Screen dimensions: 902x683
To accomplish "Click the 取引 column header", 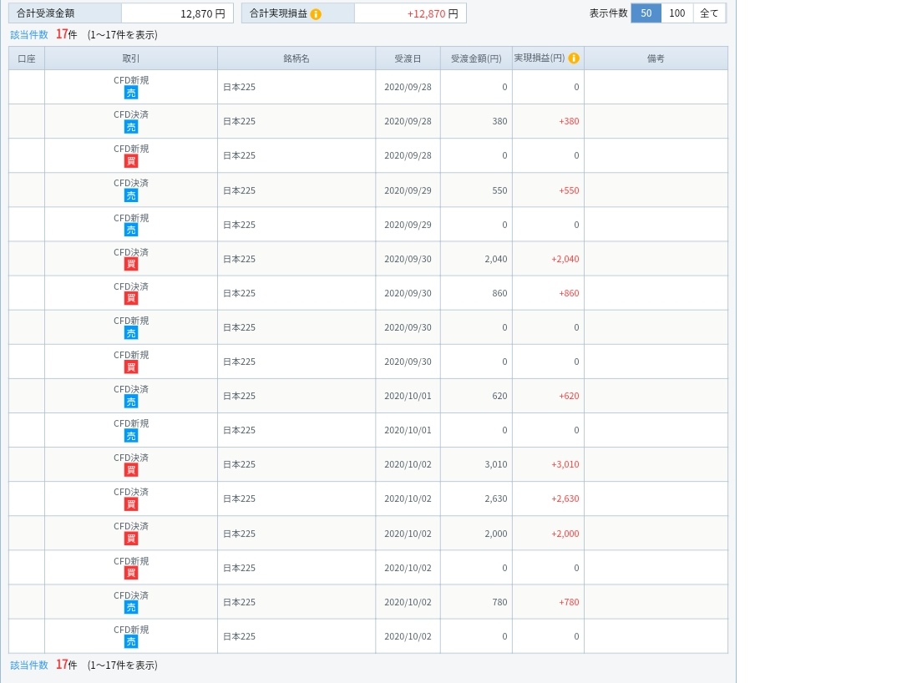I will [x=131, y=58].
